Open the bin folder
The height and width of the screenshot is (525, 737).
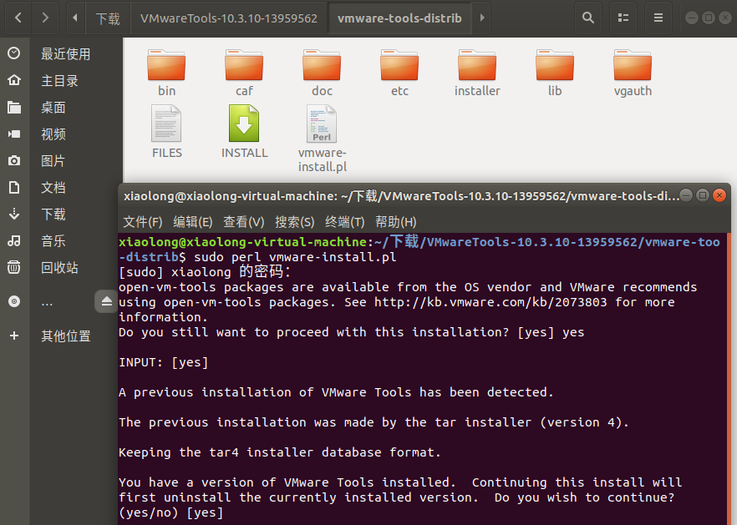click(x=166, y=73)
